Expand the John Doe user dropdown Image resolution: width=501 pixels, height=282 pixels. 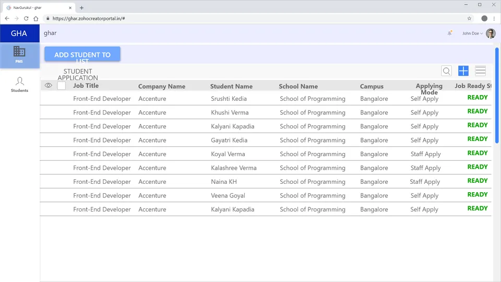[x=473, y=33]
